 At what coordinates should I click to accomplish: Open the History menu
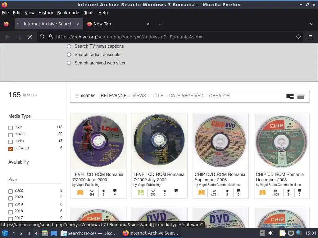(x=46, y=13)
